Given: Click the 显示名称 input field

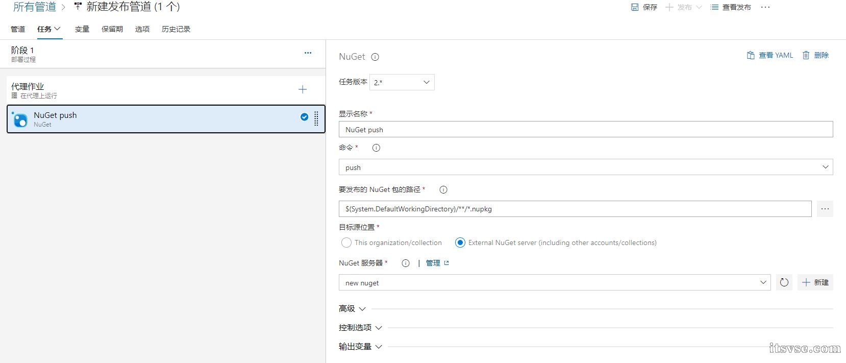Looking at the screenshot, I should point(586,129).
